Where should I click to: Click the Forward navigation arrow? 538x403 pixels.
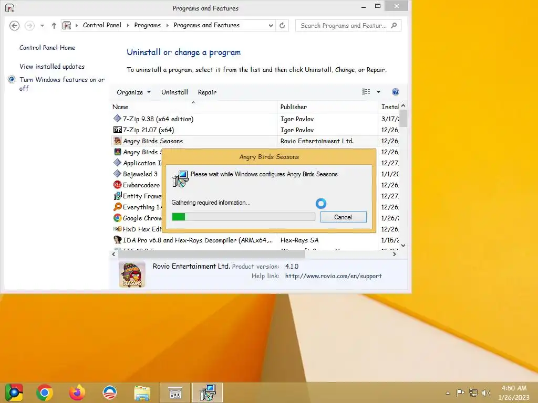pyautogui.click(x=29, y=26)
